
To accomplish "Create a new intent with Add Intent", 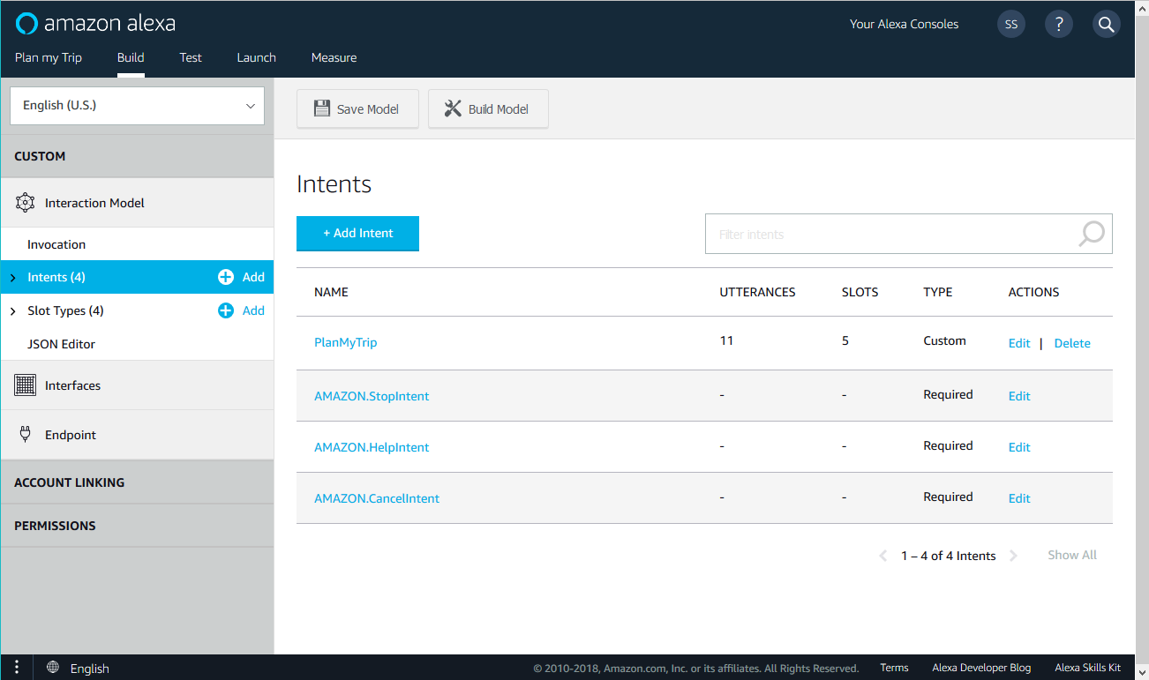I will pos(357,233).
